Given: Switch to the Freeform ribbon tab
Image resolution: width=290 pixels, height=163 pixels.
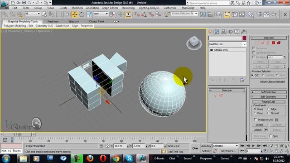Looking at the screenshot, I should 53,21.
